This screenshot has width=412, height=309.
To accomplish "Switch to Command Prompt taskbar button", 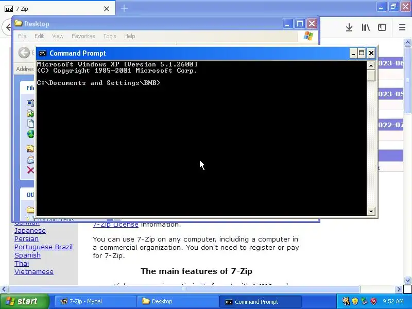I will point(260,301).
